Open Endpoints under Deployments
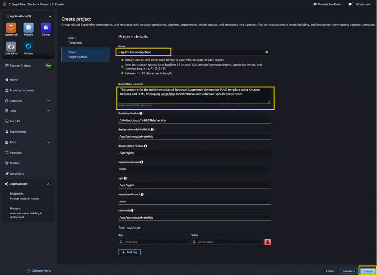 [x=17, y=194]
